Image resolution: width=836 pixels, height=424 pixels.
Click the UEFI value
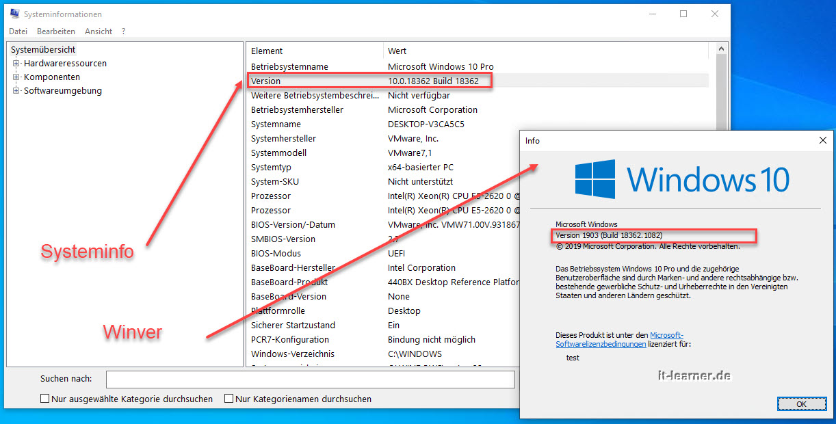(x=397, y=254)
